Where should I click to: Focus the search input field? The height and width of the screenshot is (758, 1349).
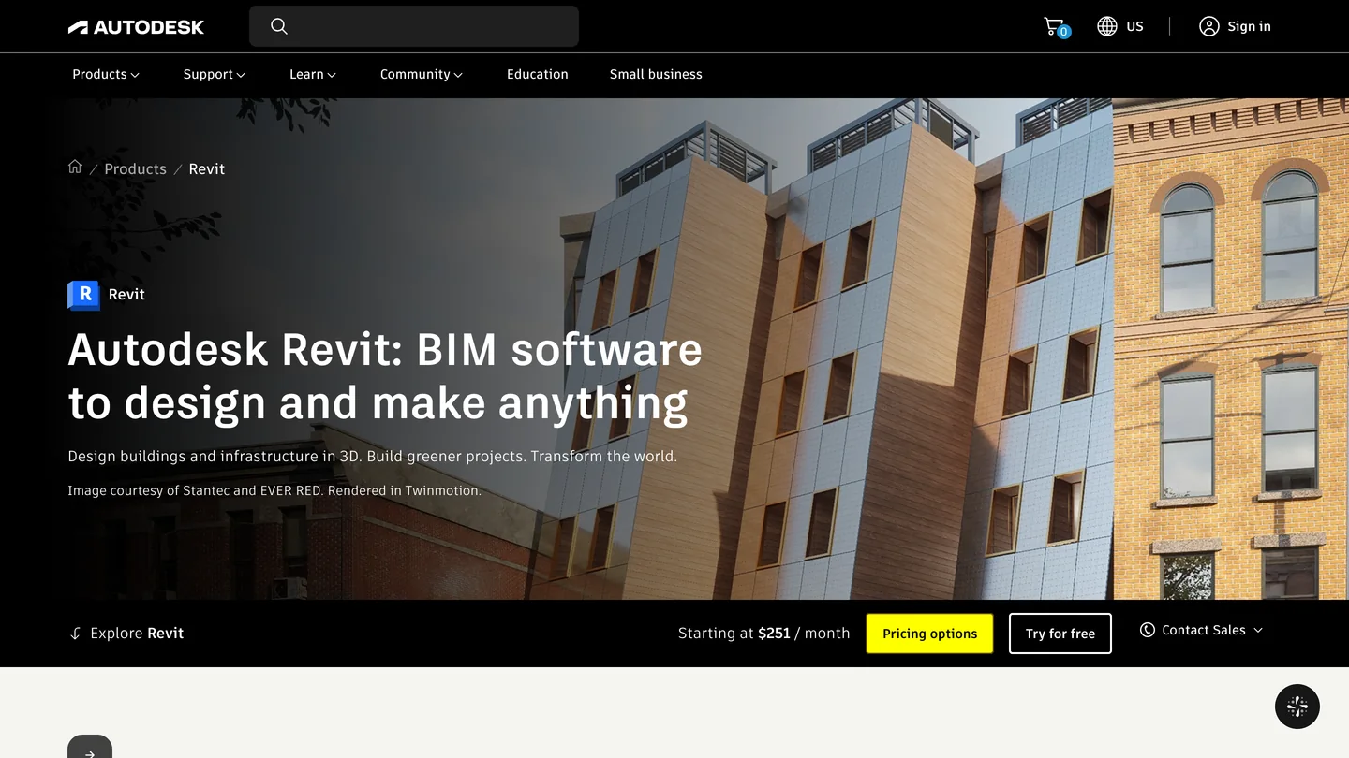click(x=414, y=26)
